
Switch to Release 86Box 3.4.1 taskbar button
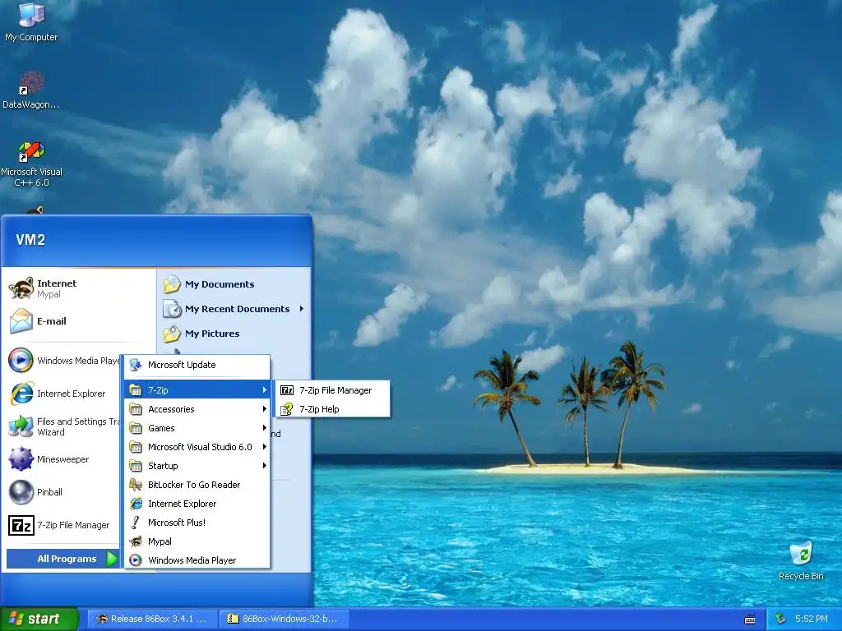152,619
